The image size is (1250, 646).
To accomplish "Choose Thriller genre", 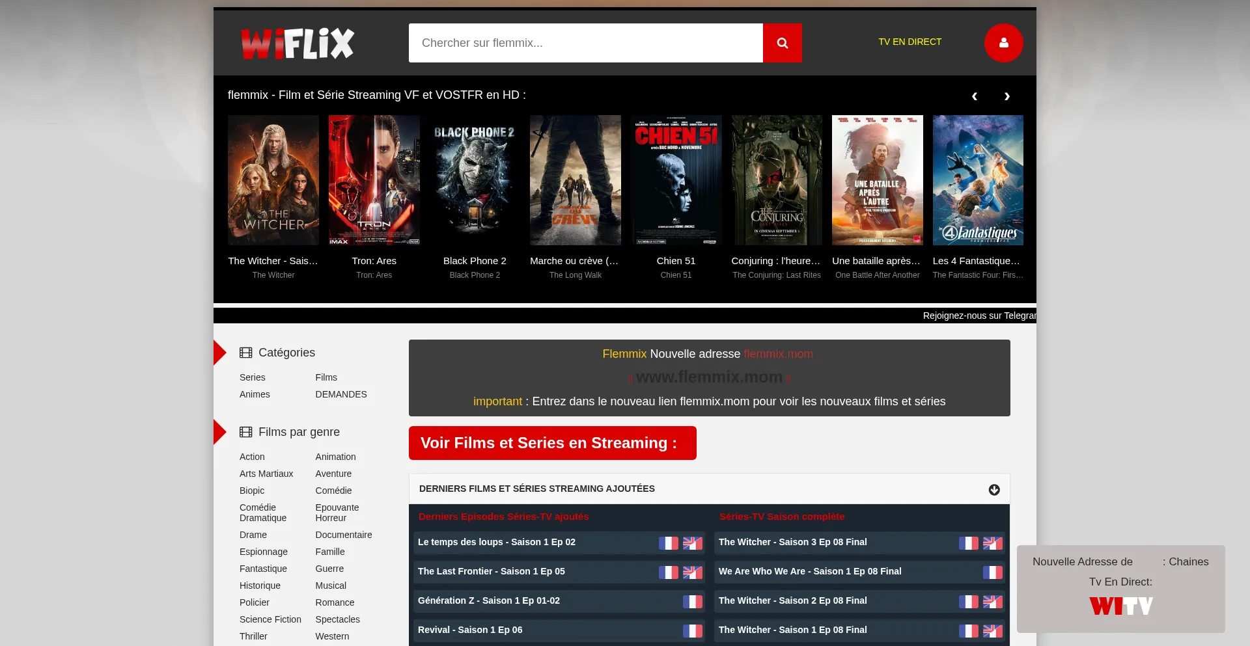I will click(x=253, y=636).
